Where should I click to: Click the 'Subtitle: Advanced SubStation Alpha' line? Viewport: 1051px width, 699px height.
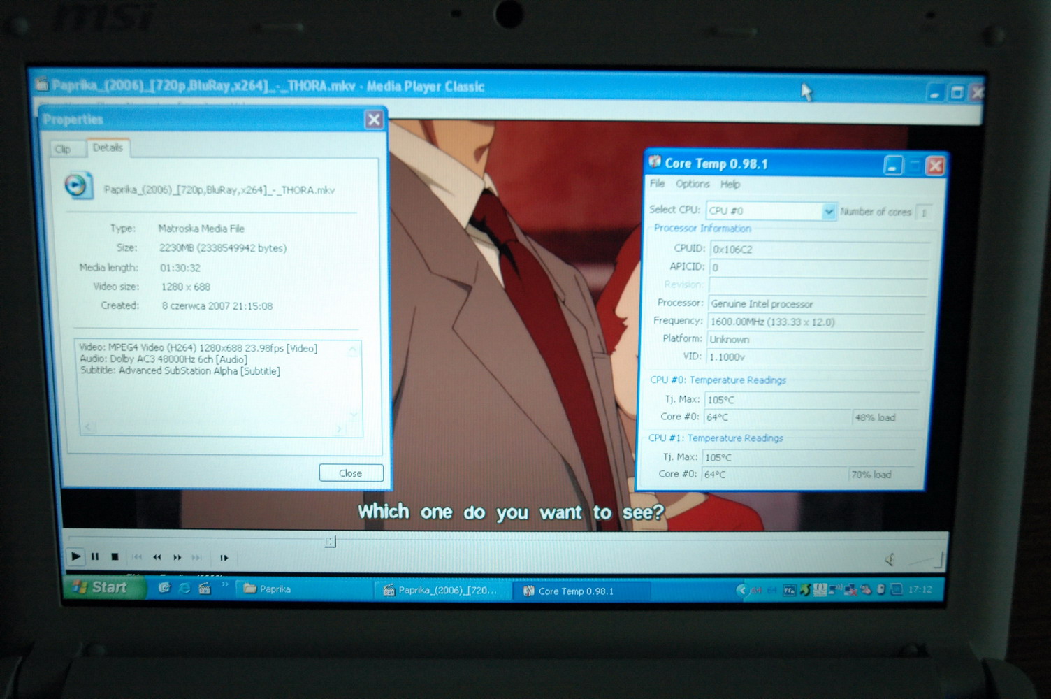[180, 370]
